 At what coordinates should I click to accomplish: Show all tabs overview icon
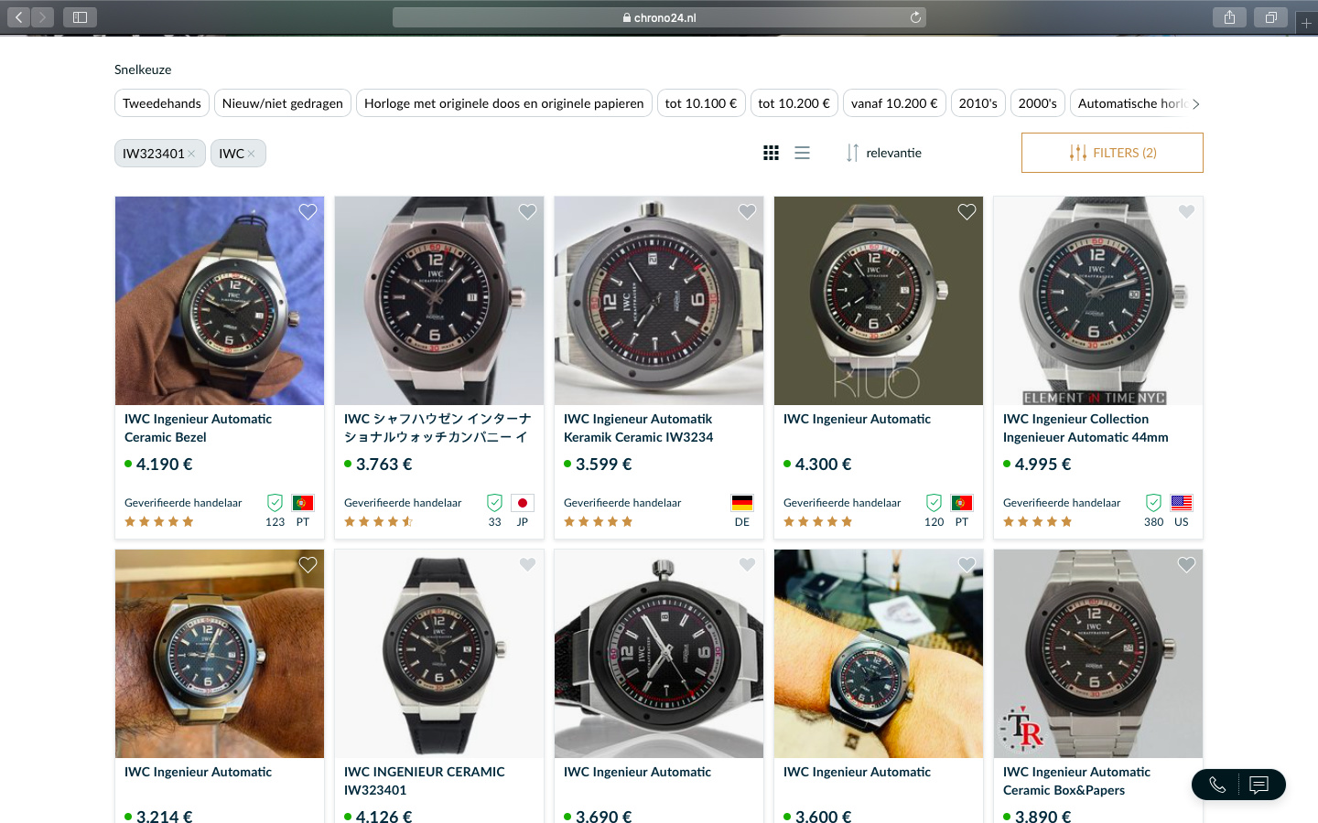(1270, 17)
